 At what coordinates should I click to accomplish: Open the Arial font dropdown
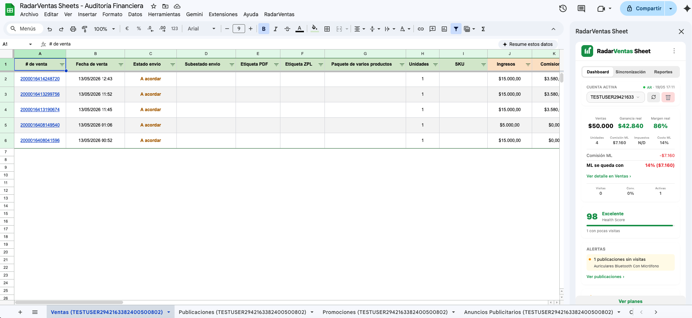201,29
